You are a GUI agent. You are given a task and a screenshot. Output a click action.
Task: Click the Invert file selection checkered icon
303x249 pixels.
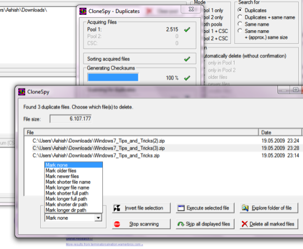click(x=117, y=208)
